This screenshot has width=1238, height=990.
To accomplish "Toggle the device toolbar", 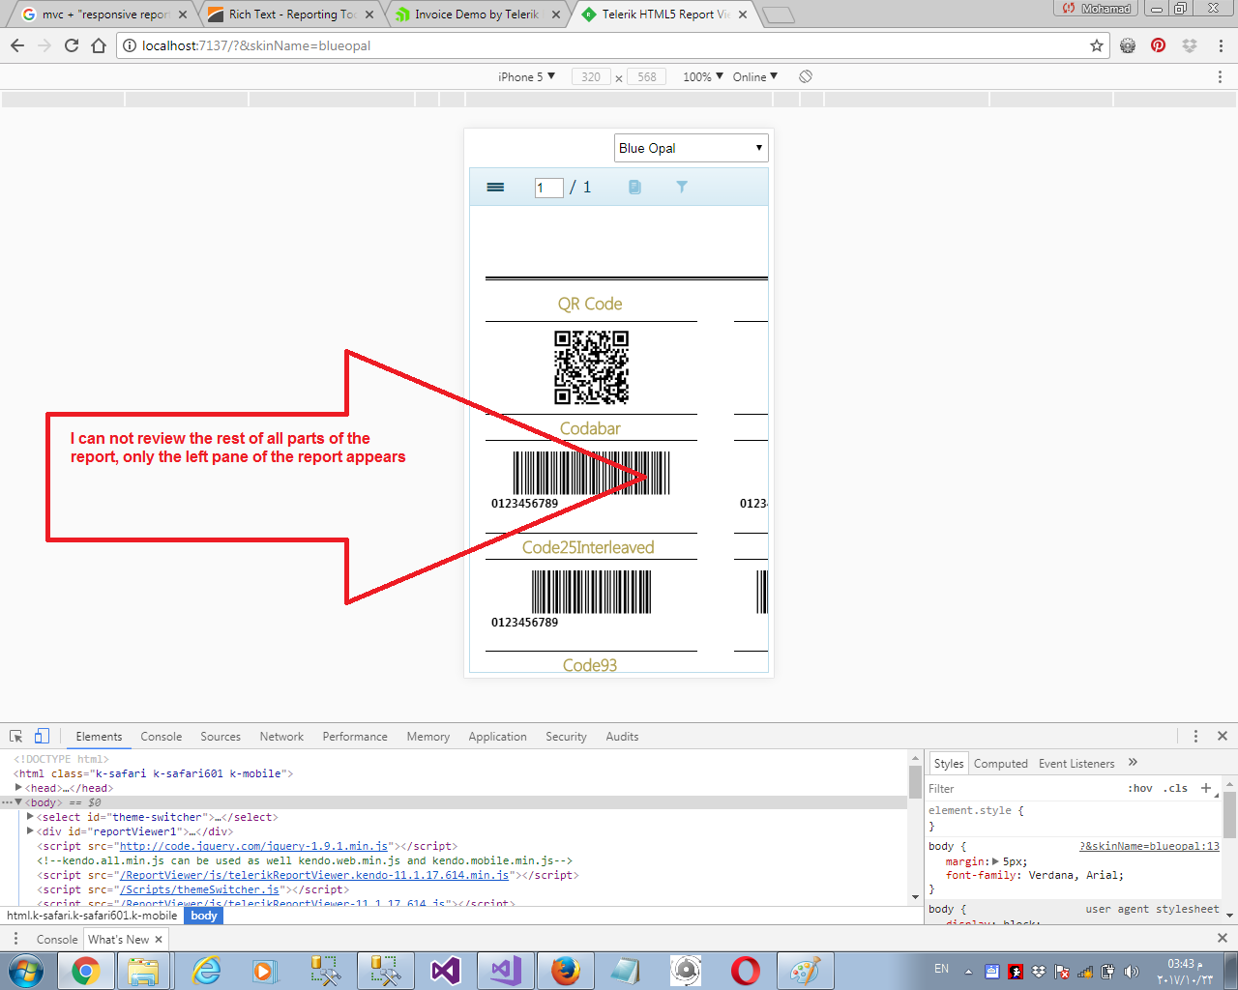I will point(42,736).
